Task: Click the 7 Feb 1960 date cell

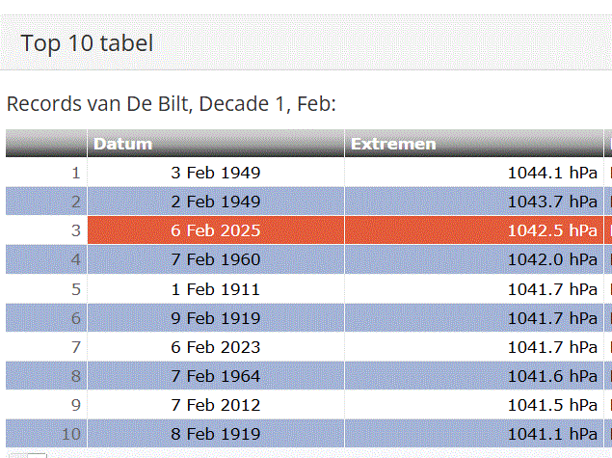Action: [x=216, y=260]
